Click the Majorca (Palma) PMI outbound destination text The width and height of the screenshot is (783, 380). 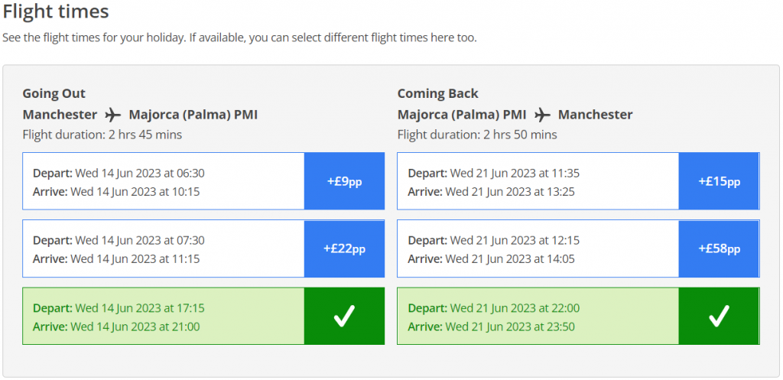click(193, 115)
